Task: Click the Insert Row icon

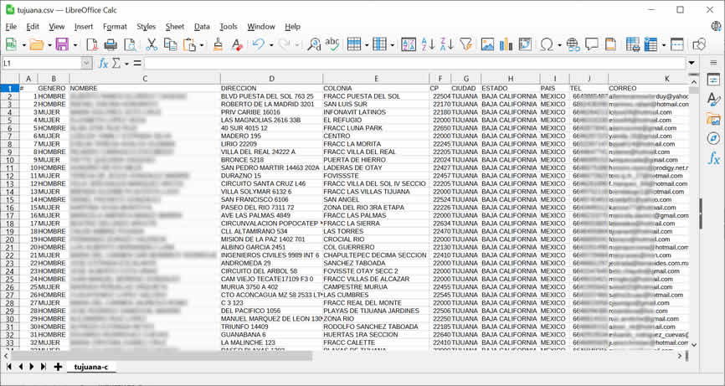Action: click(x=354, y=44)
